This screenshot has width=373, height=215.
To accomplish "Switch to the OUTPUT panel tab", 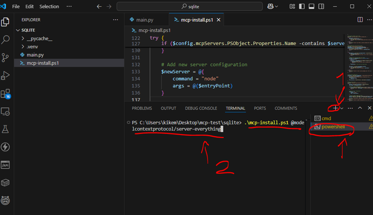I will coord(168,108).
